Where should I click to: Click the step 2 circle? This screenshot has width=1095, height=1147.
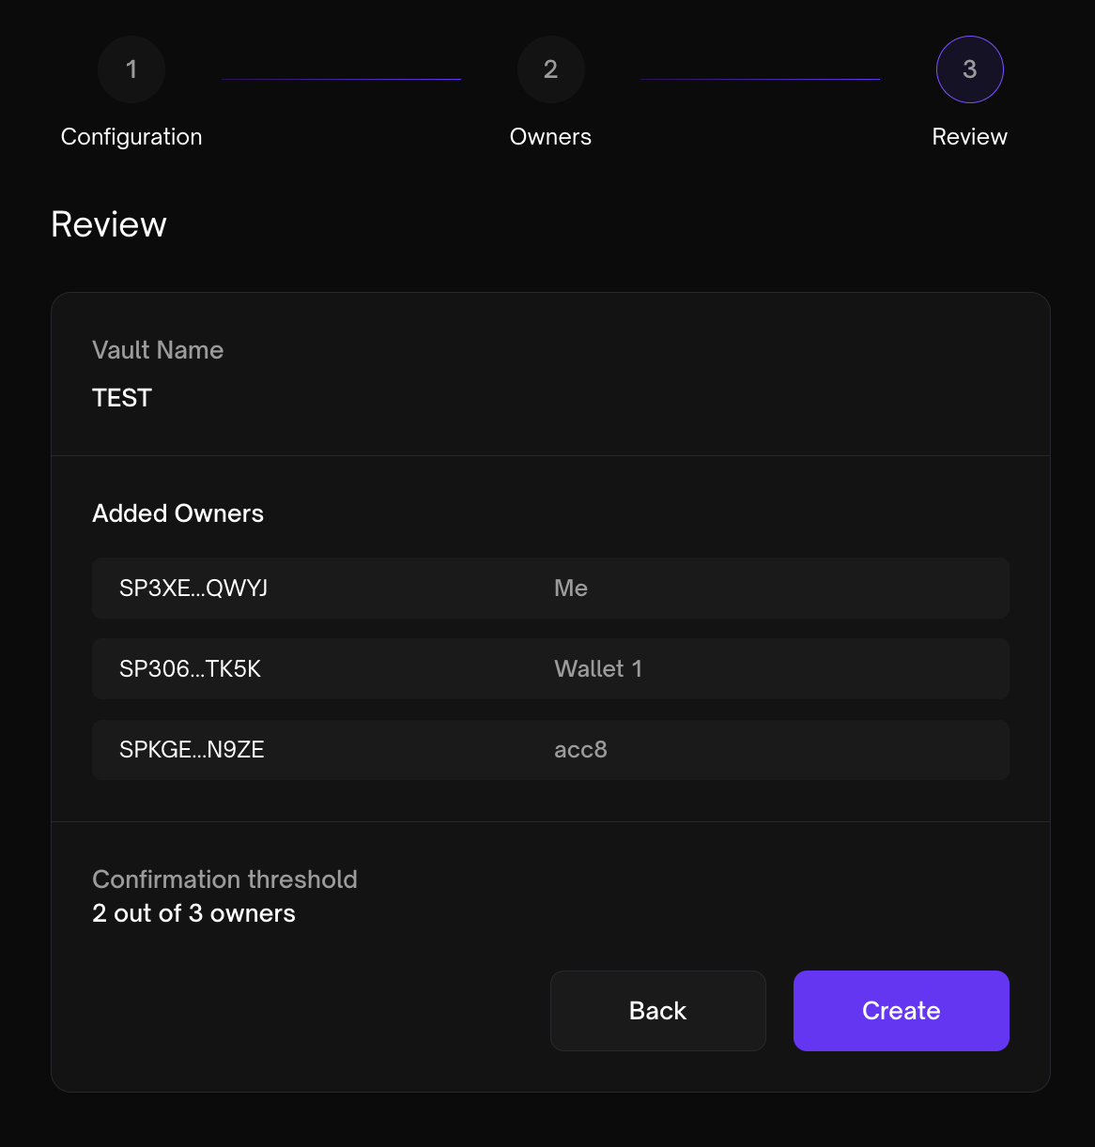pyautogui.click(x=550, y=69)
